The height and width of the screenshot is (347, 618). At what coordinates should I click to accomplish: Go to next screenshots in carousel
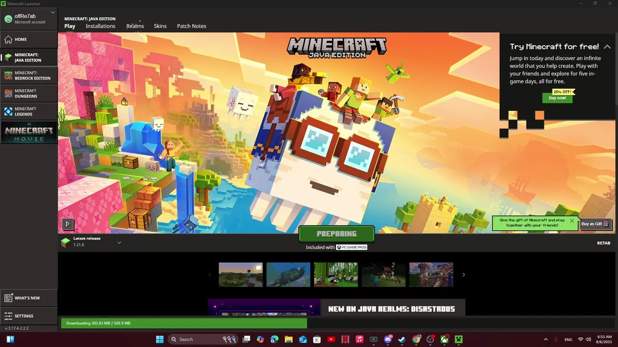click(x=463, y=275)
